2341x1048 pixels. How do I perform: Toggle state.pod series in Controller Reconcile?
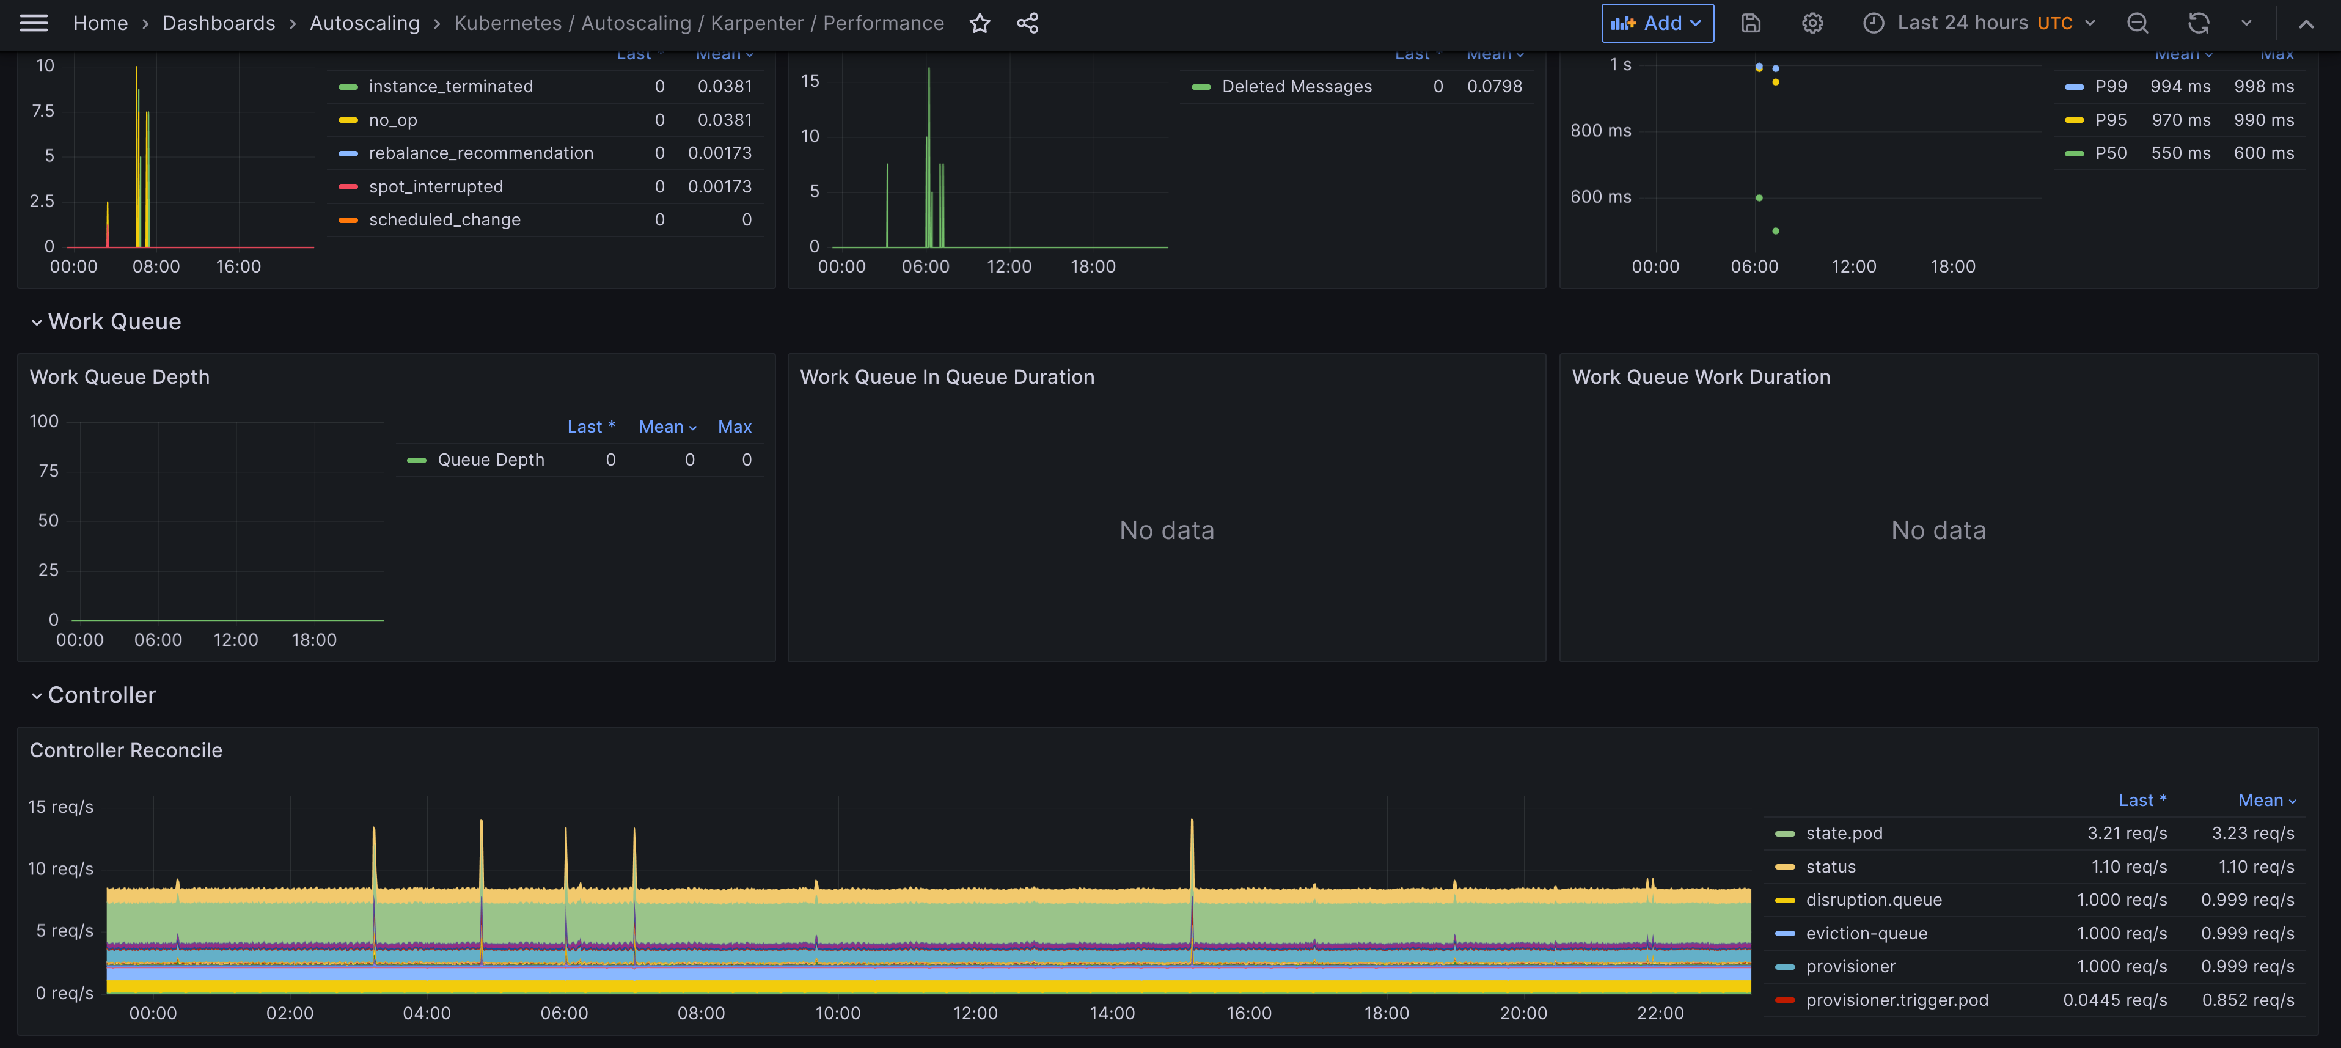1844,832
